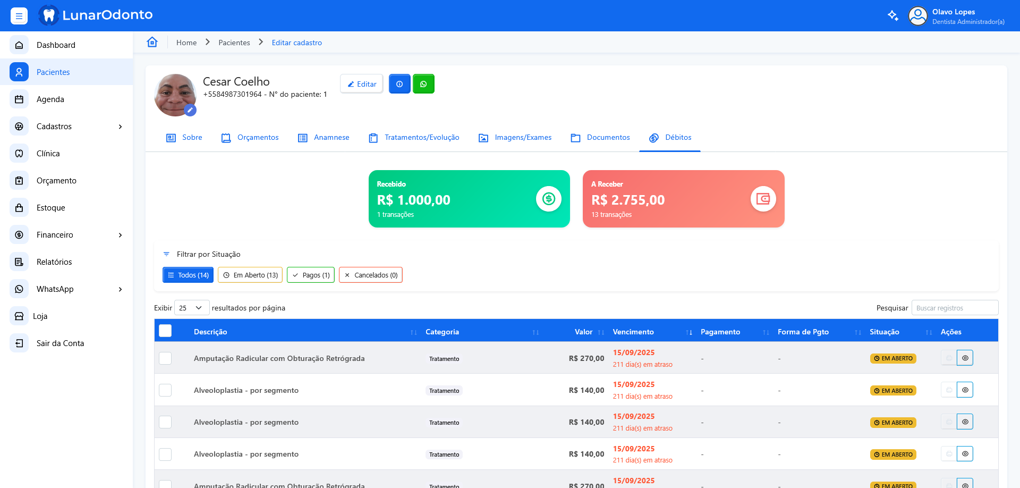Expand the Cadastros sidebar submenu
This screenshot has height=488, width=1020.
point(120,127)
